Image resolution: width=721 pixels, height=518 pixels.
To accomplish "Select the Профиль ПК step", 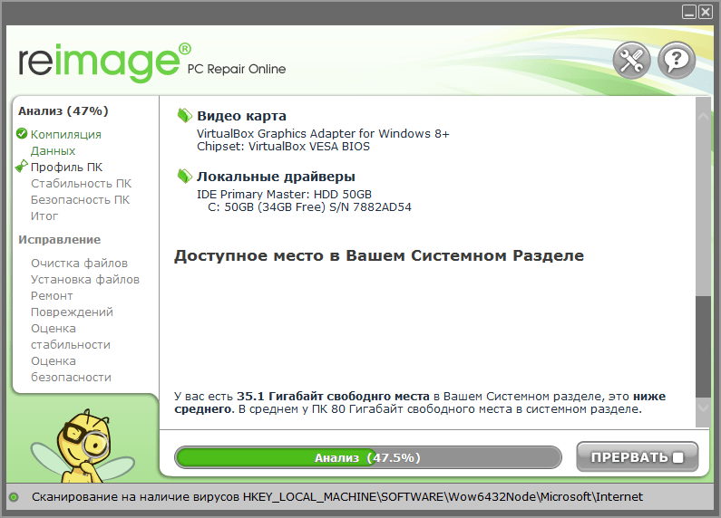I will coord(67,168).
